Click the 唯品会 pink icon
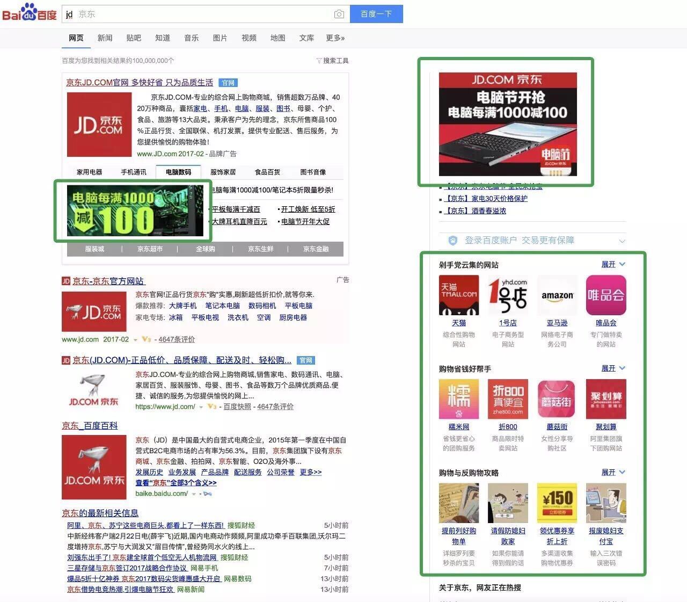 click(606, 295)
